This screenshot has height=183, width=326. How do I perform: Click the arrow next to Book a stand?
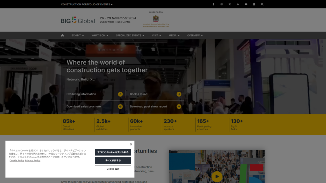tap(179, 94)
